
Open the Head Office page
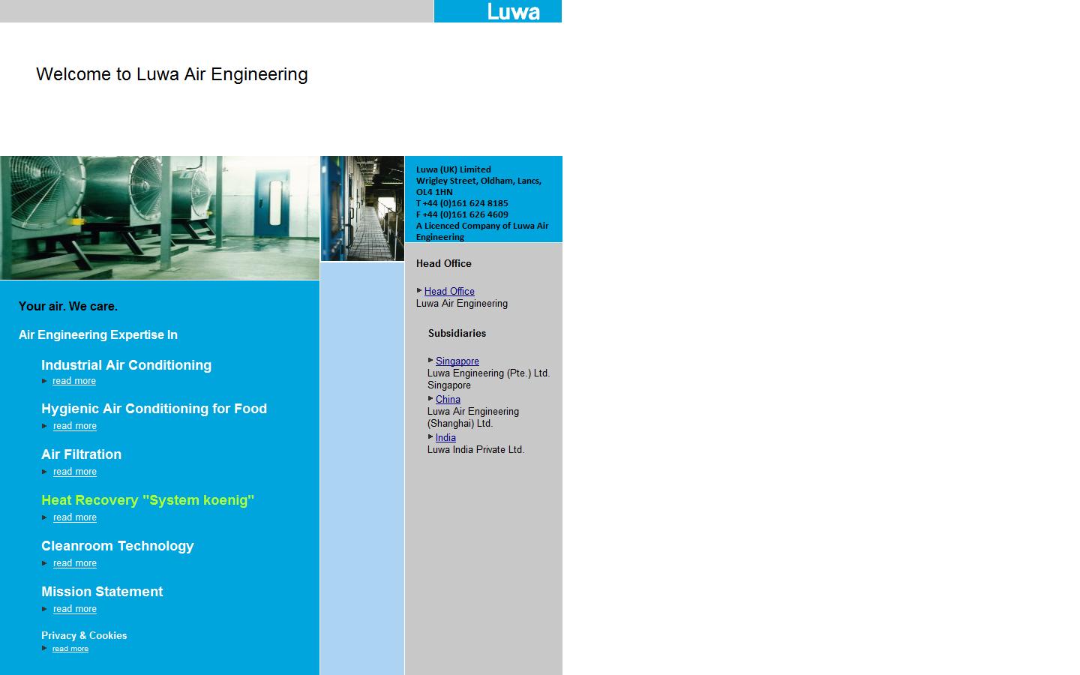pos(448,291)
